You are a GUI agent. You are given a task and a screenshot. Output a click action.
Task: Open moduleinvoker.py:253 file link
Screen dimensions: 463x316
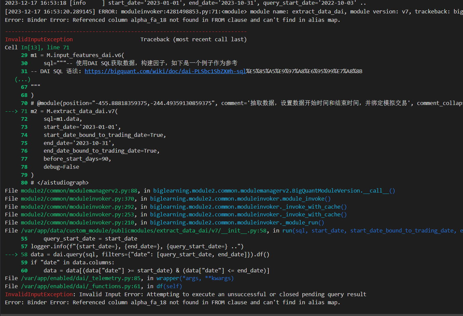pyautogui.click(x=77, y=214)
